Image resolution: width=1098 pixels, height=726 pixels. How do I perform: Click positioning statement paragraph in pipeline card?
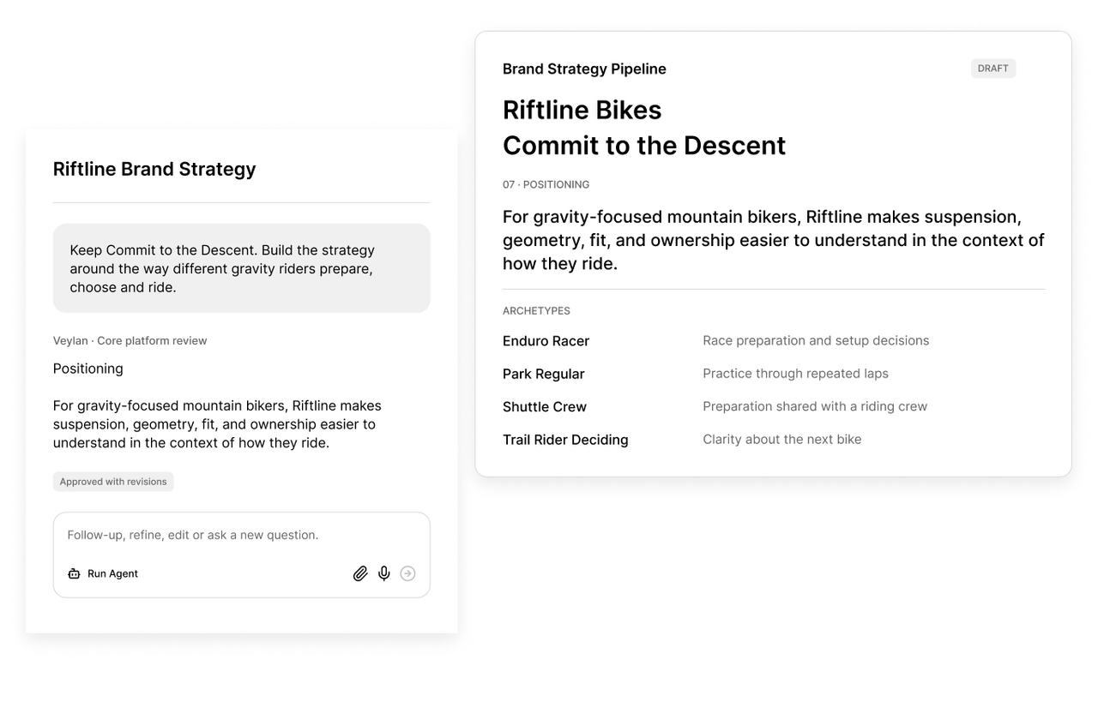pos(773,240)
